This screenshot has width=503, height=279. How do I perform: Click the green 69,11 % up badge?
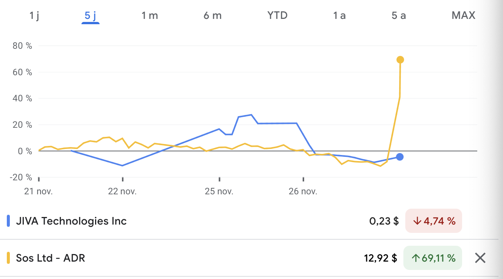[x=433, y=258]
